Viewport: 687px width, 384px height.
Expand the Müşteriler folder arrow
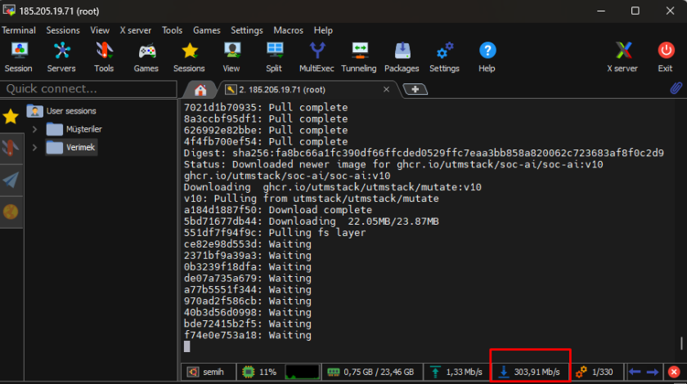coord(34,129)
